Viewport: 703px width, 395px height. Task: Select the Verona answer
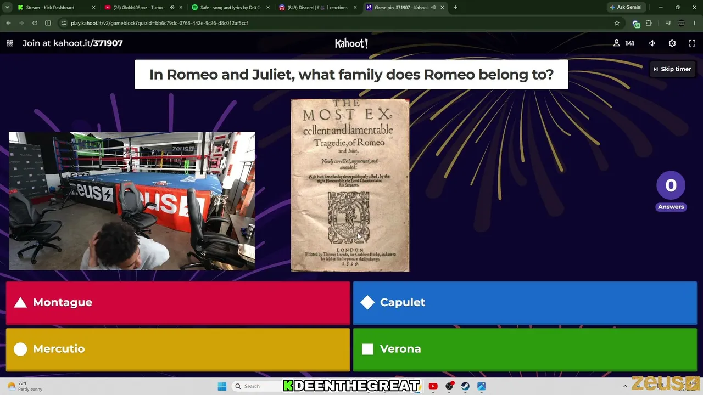pos(525,349)
